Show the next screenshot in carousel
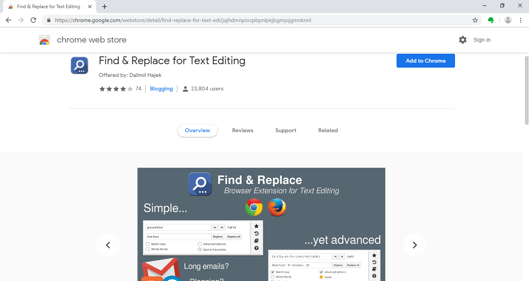The height and width of the screenshot is (281, 529). click(x=415, y=245)
